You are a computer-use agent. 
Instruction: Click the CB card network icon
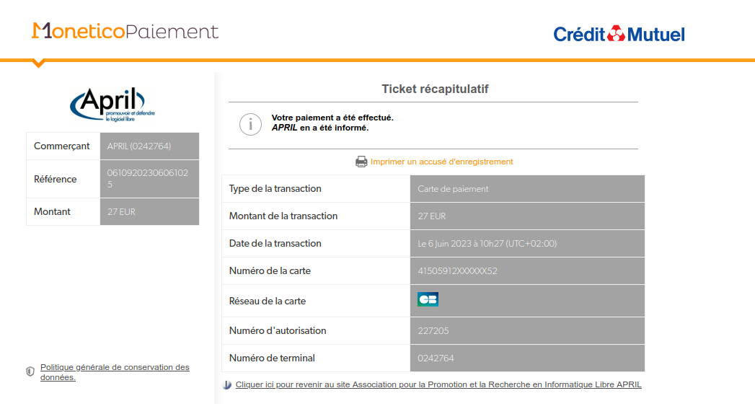[428, 299]
